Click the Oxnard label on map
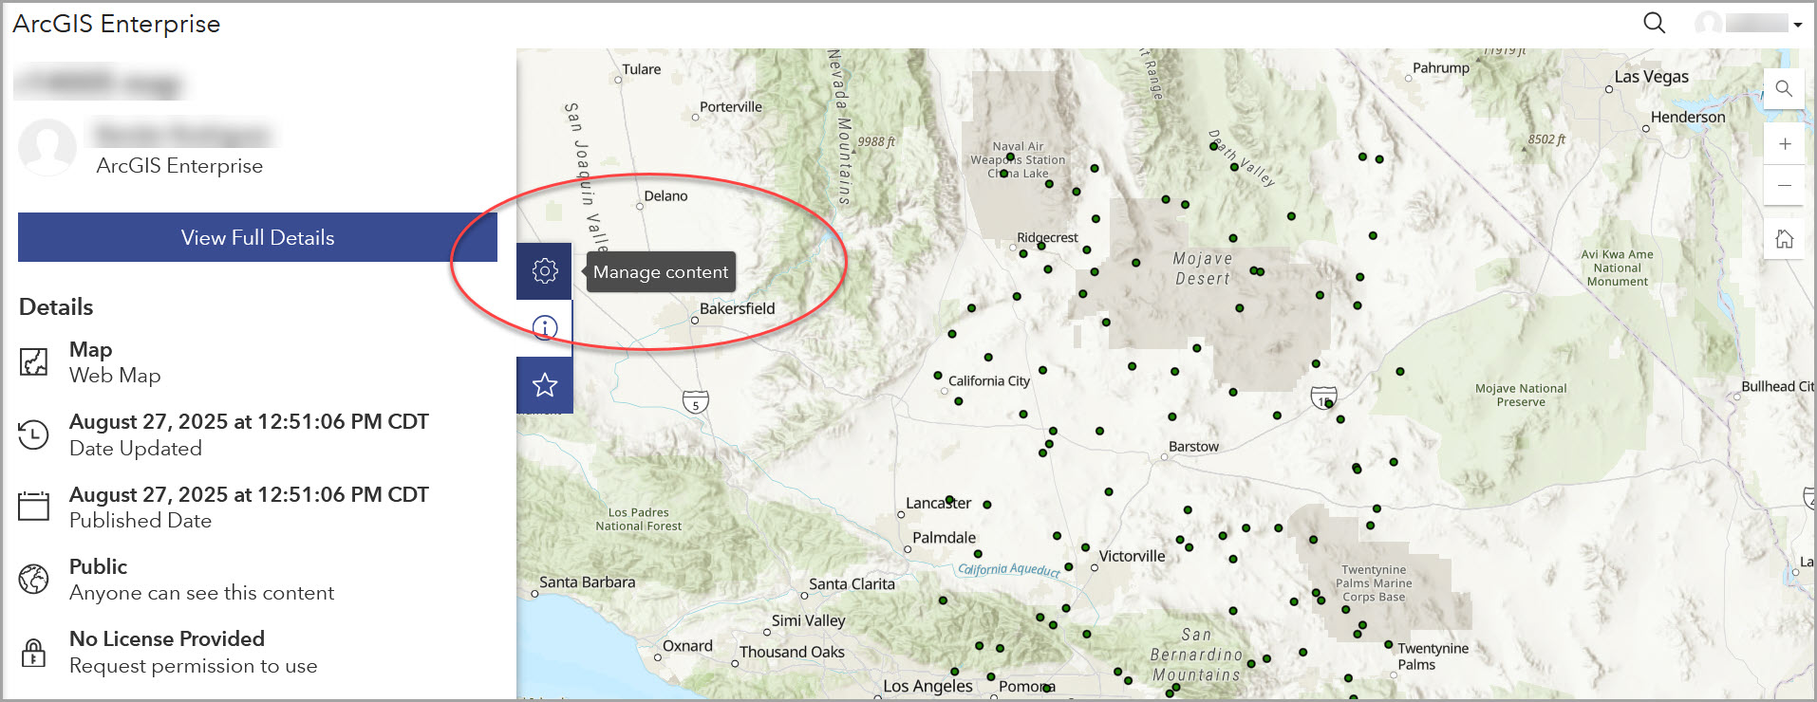The height and width of the screenshot is (702, 1817). (x=687, y=645)
